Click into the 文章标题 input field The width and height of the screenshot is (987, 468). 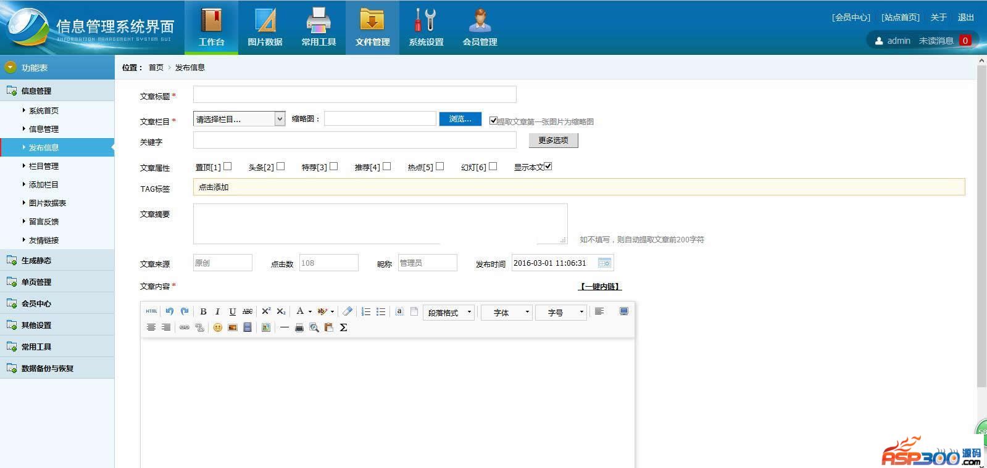[x=354, y=94]
